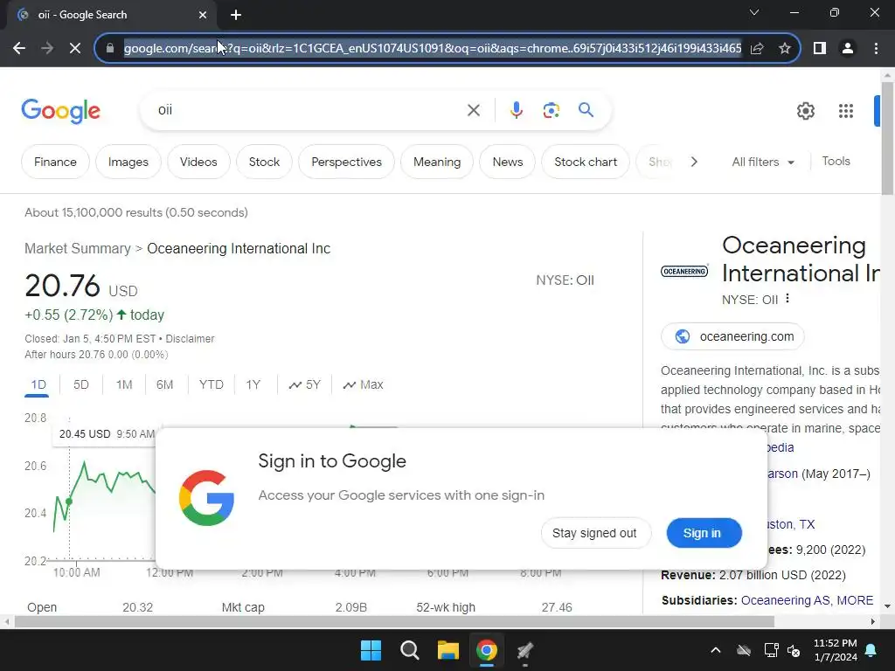Screen dimensions: 895x671
Task: Click the share page icon in address bar
Action: point(757,49)
